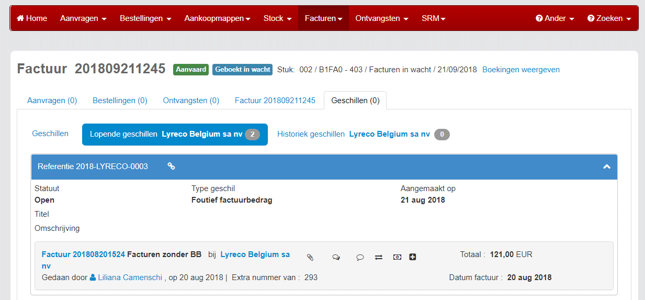
Task: Click the extra number 293
Action: (x=311, y=277)
